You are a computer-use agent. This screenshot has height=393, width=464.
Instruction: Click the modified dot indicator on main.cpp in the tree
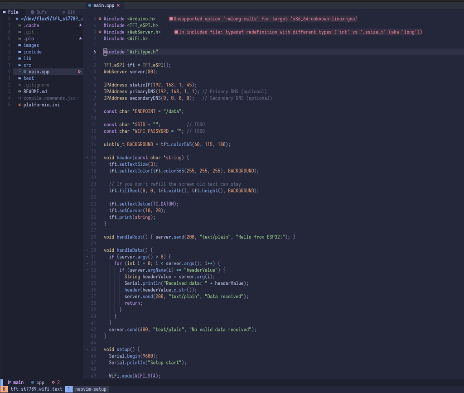80,72
